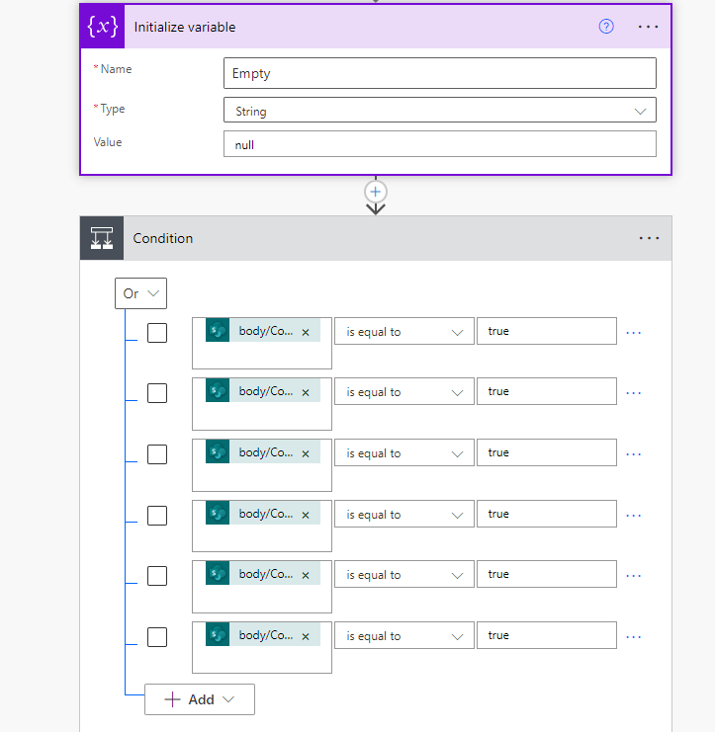Insert new step via plus connector
Image resolution: width=715 pixels, height=732 pixels.
[x=375, y=192]
